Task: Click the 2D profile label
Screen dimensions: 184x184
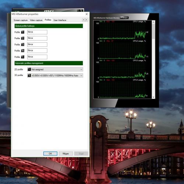Action: (19, 69)
